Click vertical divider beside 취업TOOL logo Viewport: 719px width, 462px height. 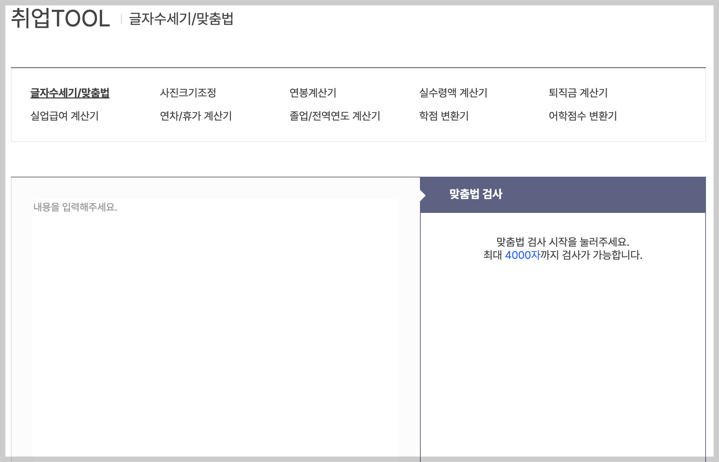tap(121, 19)
